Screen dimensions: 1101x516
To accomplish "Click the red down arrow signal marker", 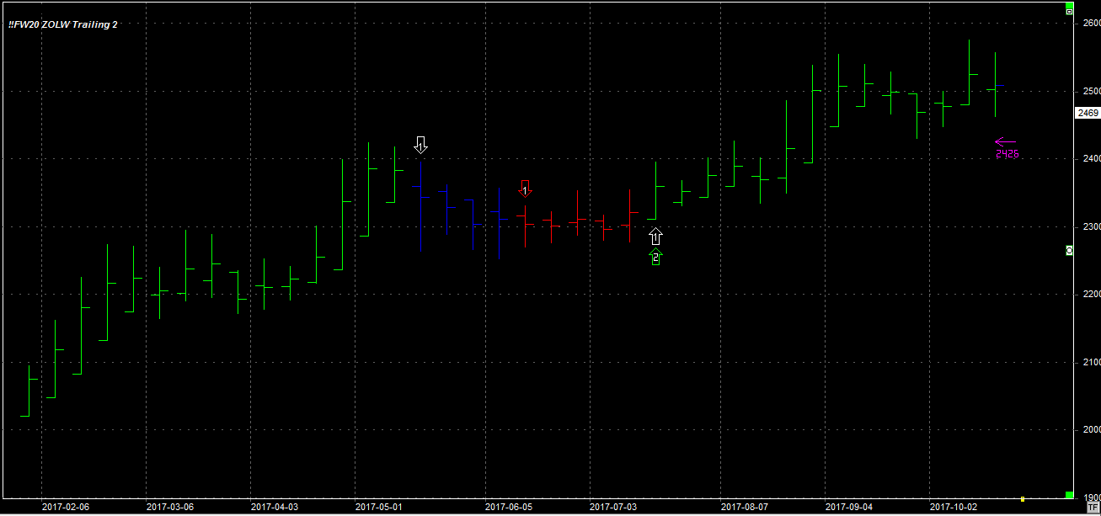I will (x=525, y=189).
